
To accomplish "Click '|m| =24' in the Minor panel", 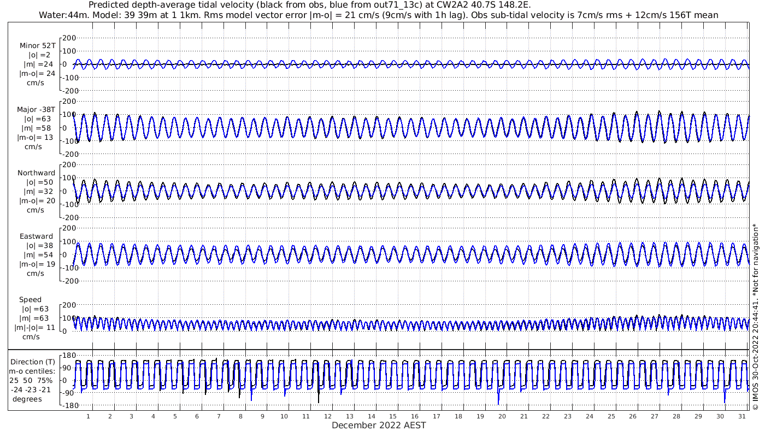I will (39, 64).
